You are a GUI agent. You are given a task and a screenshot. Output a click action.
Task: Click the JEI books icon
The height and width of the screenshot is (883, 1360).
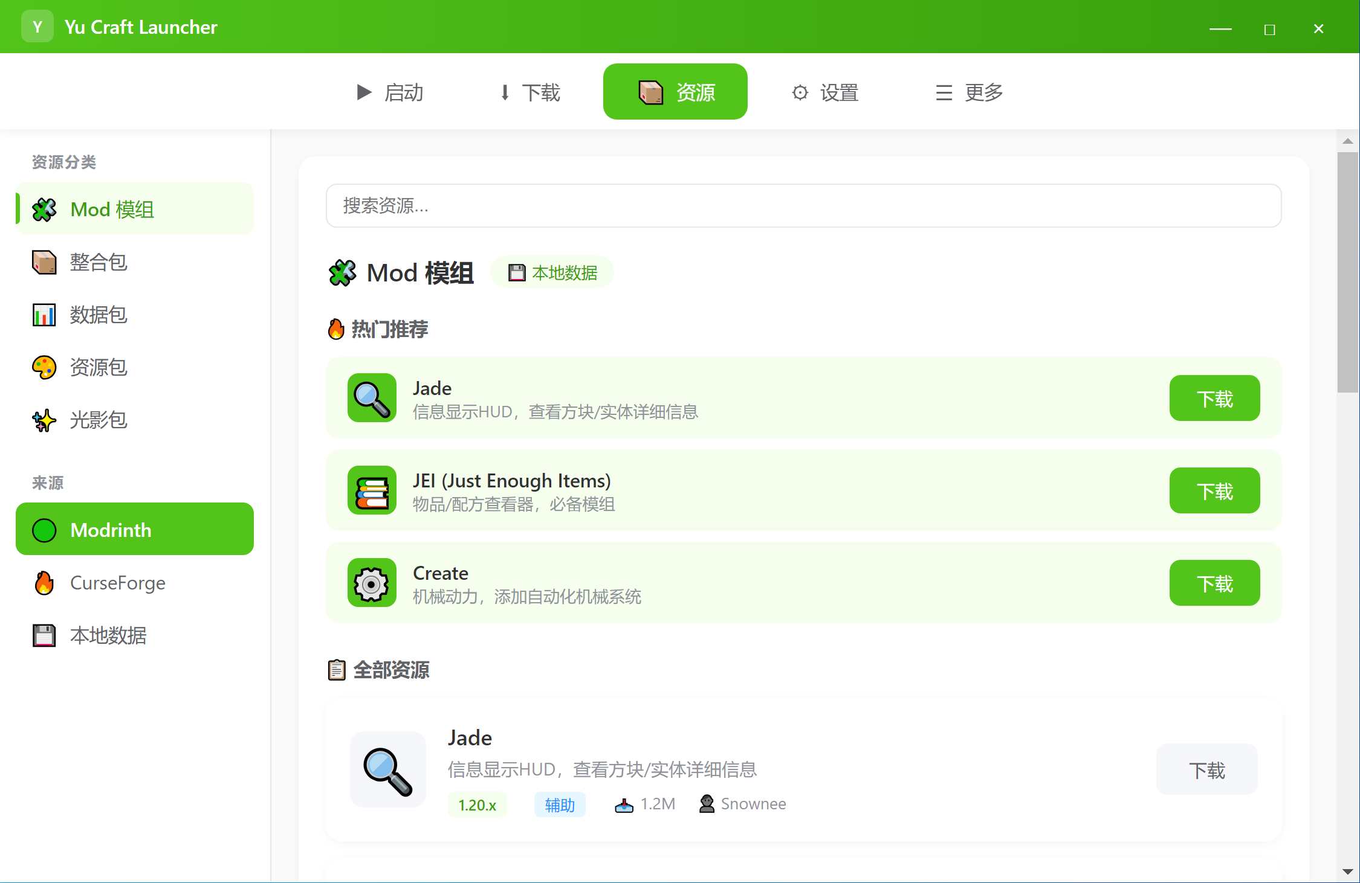click(x=372, y=490)
